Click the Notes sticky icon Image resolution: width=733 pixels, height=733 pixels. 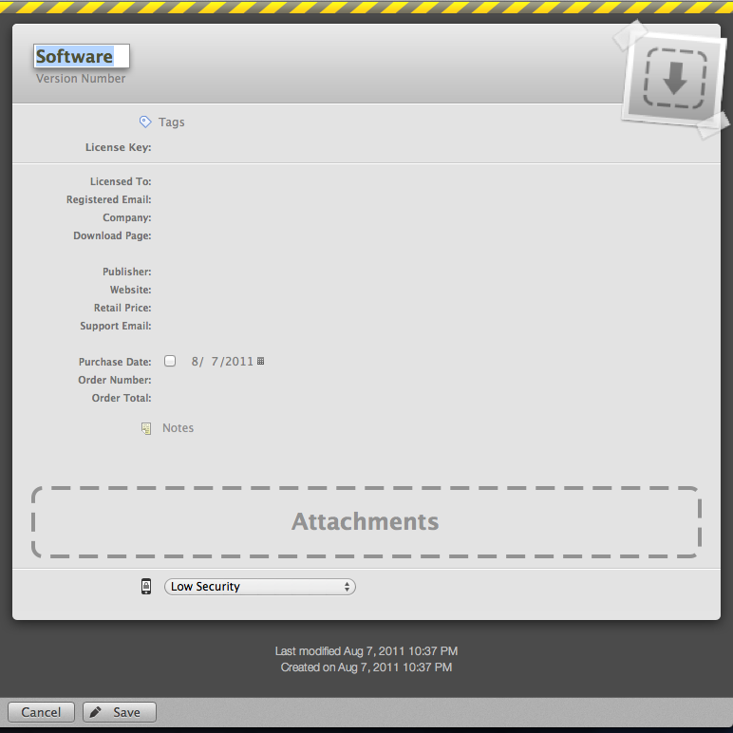tap(146, 428)
